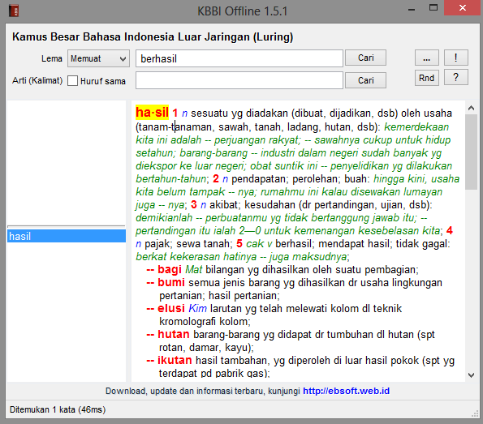The width and height of the screenshot is (483, 424).
Task: Enable the Huruf sama checkbox
Action: [x=73, y=81]
